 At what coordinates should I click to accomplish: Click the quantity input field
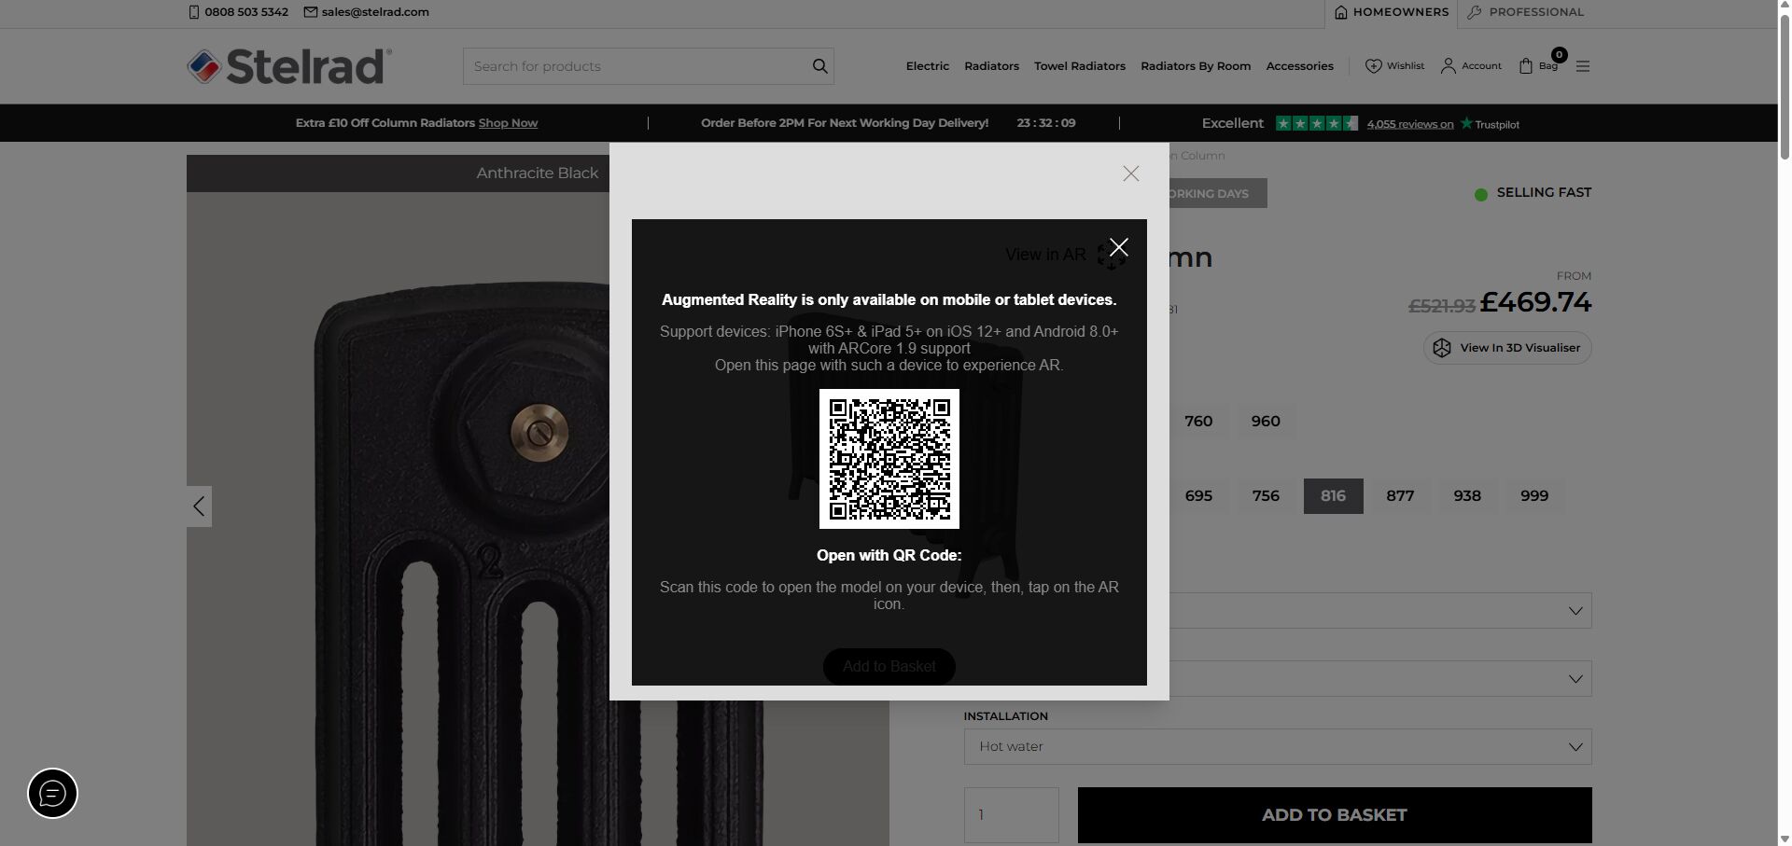pyautogui.click(x=1011, y=815)
